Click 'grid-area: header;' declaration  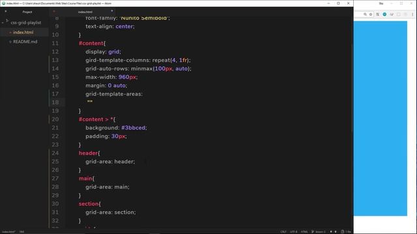pyautogui.click(x=110, y=162)
